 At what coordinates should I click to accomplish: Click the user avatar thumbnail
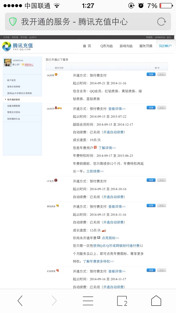(x=8, y=63)
